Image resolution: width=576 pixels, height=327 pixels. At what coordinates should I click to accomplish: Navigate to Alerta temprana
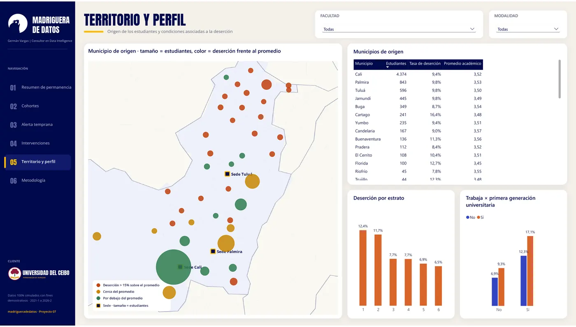coord(38,125)
